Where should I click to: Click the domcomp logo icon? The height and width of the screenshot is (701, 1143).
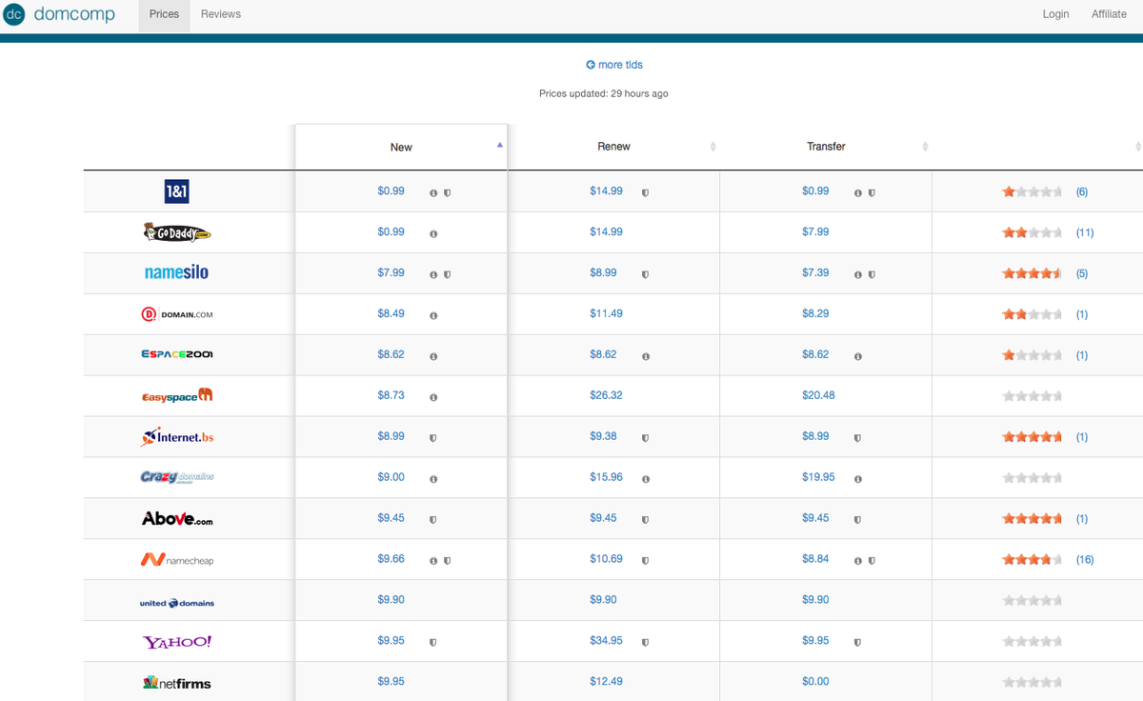pyautogui.click(x=14, y=14)
